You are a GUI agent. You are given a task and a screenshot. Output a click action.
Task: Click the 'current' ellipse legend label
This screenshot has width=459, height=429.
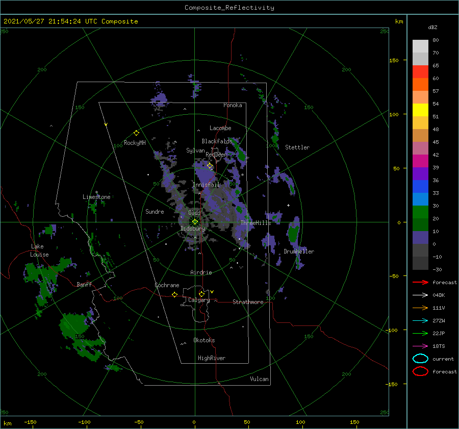coord(443,359)
